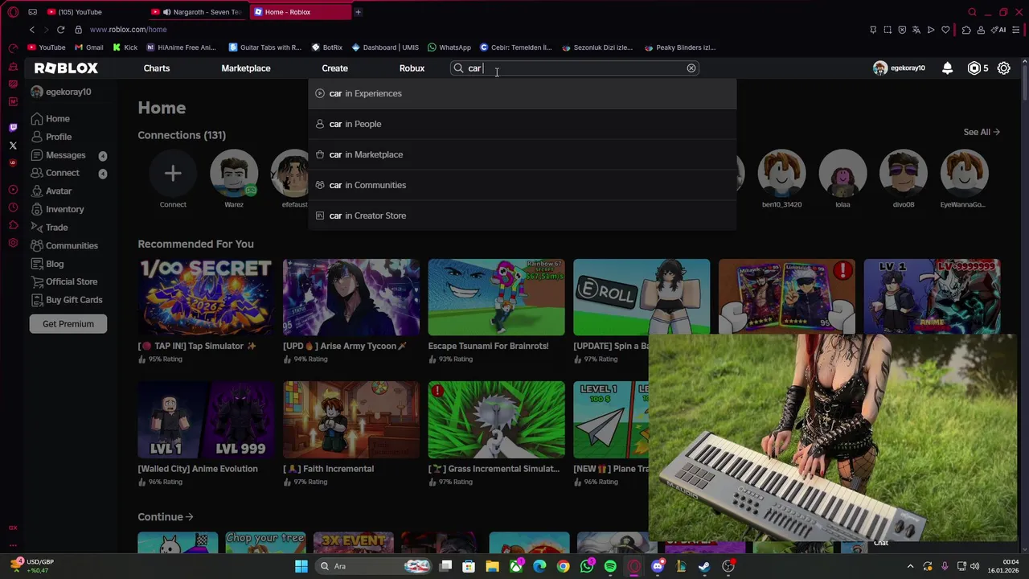1029x579 pixels.
Task: Clear the search box with X icon
Action: (x=691, y=68)
